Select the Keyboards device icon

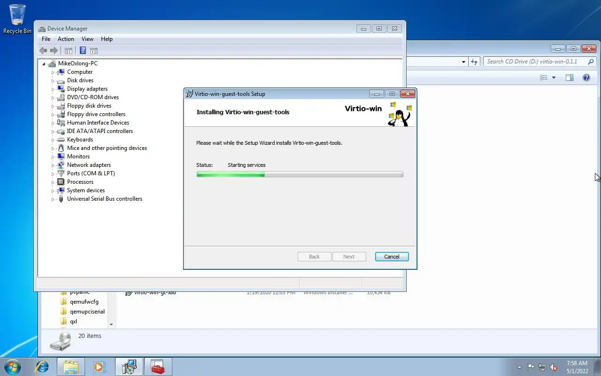tap(61, 140)
